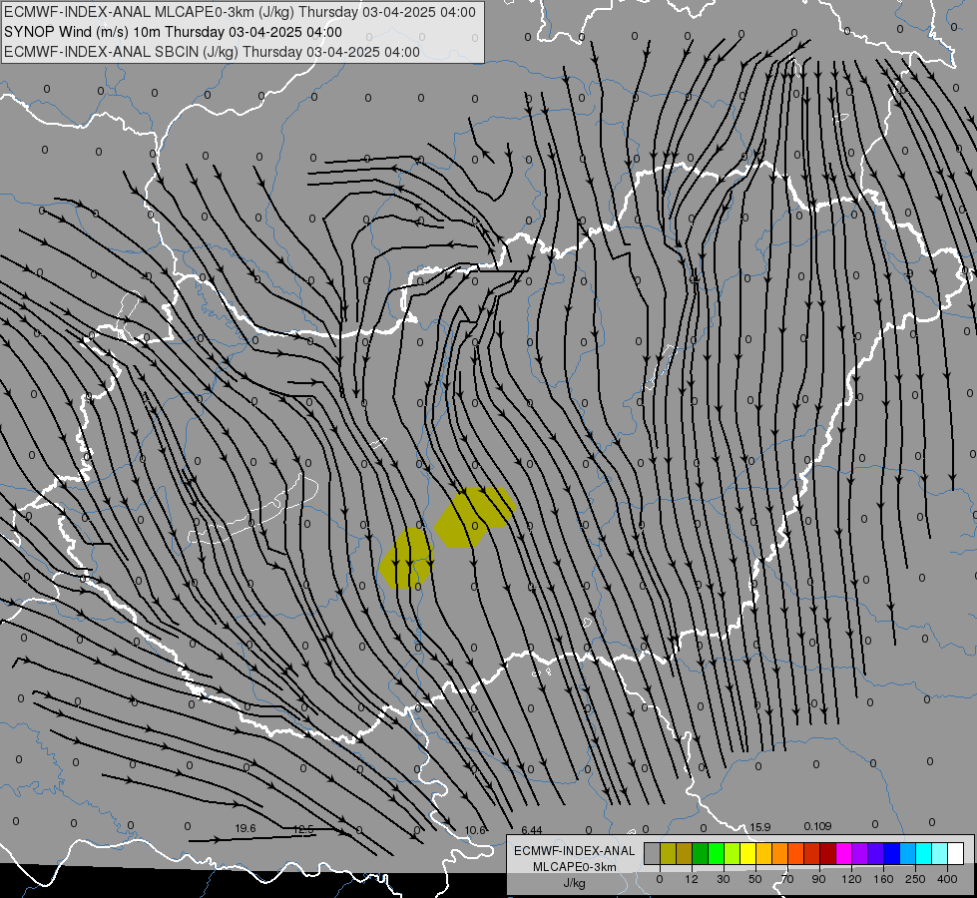Select the dark olive swatch left of tick 12
This screenshot has width=977, height=898.
(685, 853)
